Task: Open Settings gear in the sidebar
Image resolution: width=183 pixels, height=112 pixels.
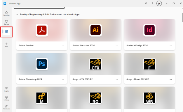Action: click(x=6, y=98)
